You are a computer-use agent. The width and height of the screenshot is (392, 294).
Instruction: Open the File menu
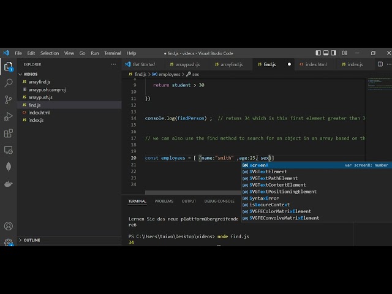pyautogui.click(x=18, y=53)
